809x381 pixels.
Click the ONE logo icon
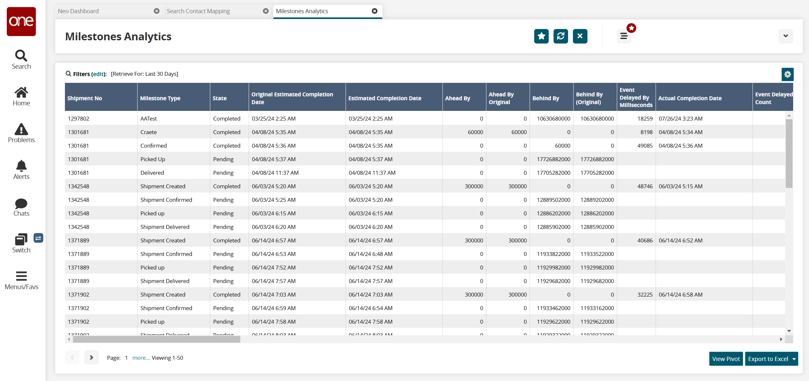(x=21, y=22)
